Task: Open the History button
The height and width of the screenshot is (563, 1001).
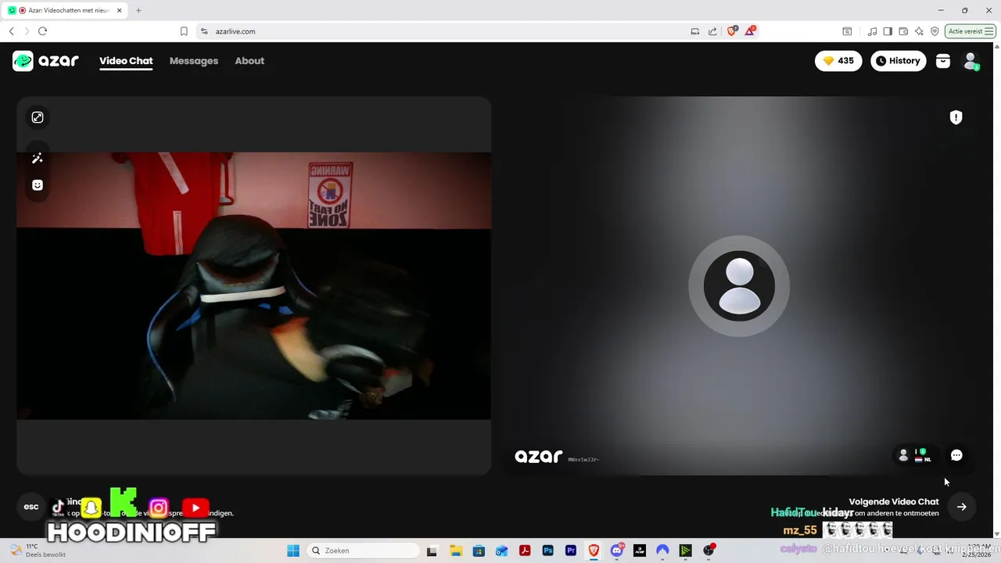Action: 899,61
